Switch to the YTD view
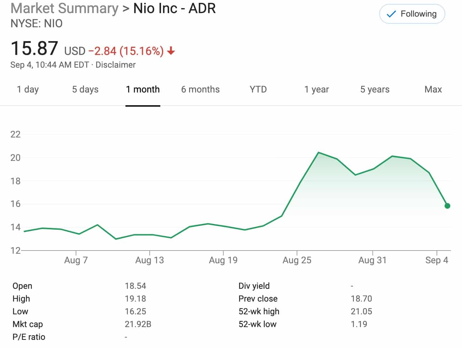 tap(258, 89)
